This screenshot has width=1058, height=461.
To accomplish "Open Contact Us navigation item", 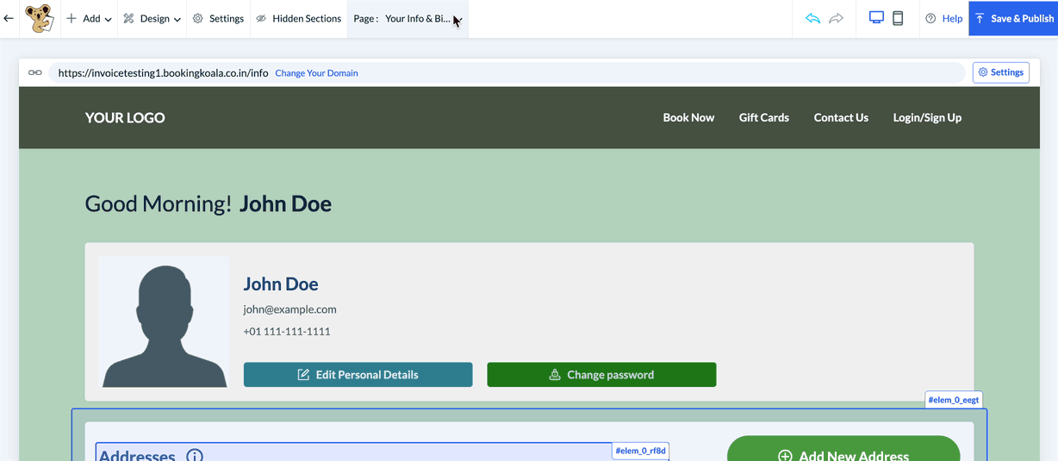I will pos(841,117).
